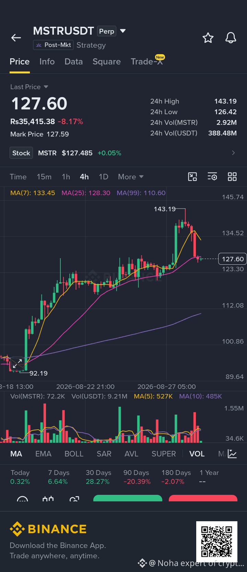The height and width of the screenshot is (572, 247).
Task: Switch to the Info tab
Action: click(47, 61)
